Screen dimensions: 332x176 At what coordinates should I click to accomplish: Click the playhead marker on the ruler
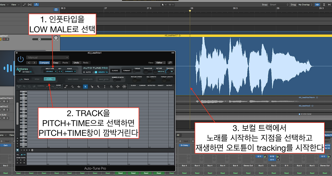pyautogui.click(x=190, y=11)
